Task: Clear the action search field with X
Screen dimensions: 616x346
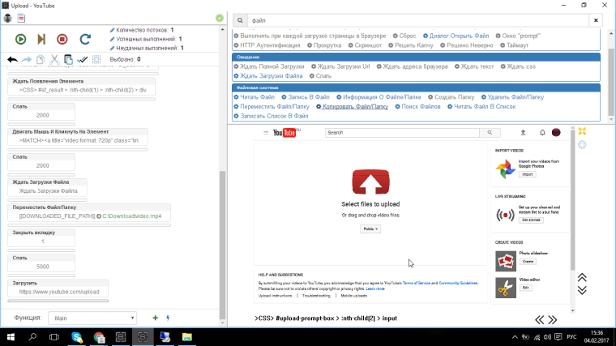Action: [597, 19]
